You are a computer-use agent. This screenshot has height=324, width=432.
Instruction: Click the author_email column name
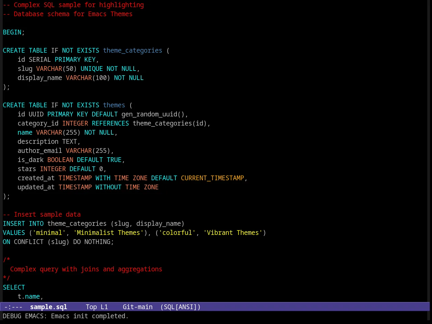coord(40,151)
